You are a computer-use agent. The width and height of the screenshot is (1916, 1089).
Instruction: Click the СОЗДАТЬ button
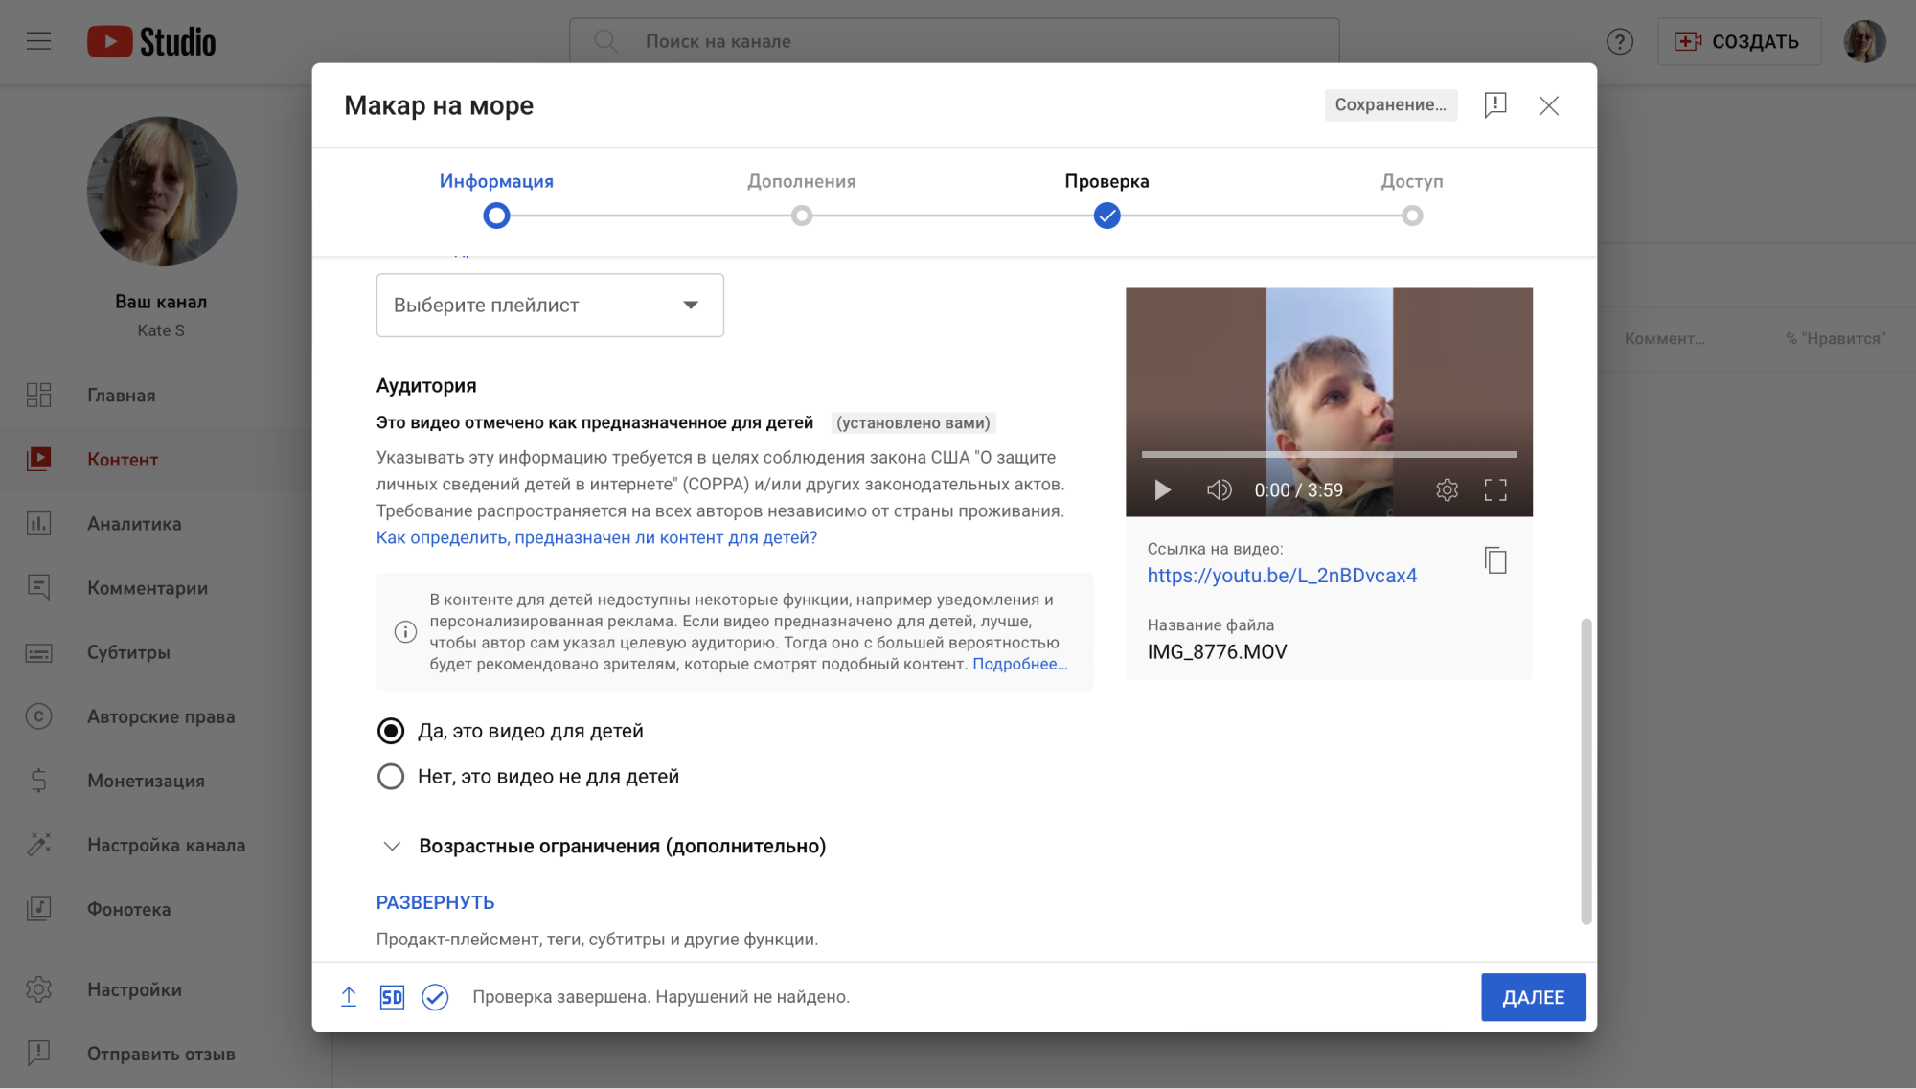(x=1739, y=41)
